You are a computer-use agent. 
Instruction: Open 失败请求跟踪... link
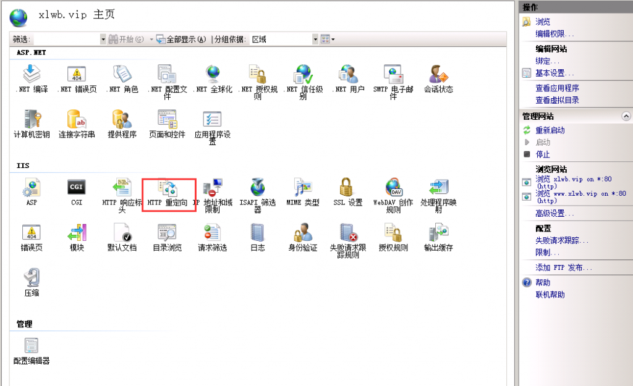561,240
